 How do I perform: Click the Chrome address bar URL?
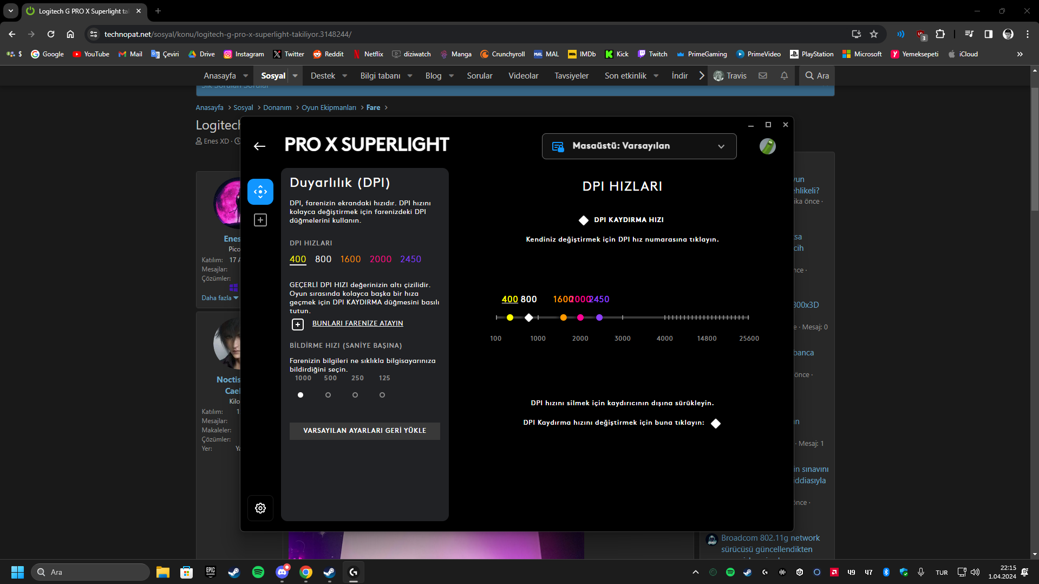pos(228,34)
